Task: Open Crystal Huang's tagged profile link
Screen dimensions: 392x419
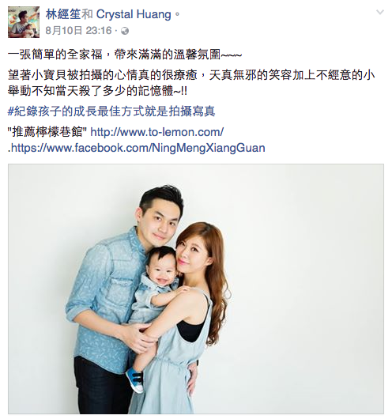Action: tap(134, 15)
